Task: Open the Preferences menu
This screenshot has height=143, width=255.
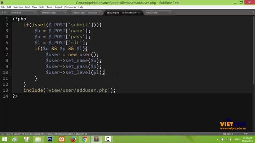Action: (70, 7)
